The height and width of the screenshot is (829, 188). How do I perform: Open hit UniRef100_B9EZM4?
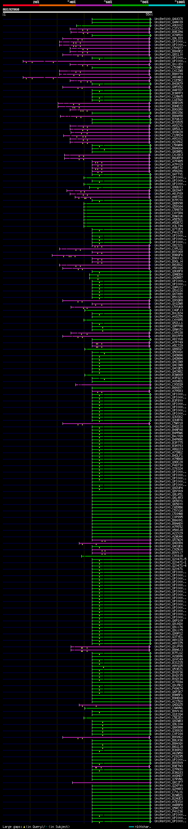point(168,32)
